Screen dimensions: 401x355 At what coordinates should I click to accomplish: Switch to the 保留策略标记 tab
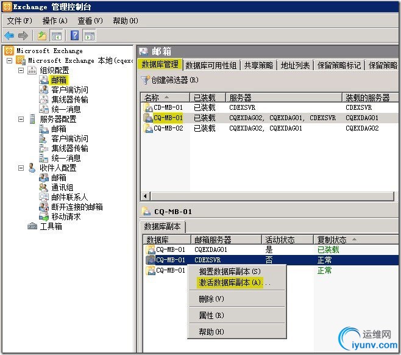(x=339, y=65)
